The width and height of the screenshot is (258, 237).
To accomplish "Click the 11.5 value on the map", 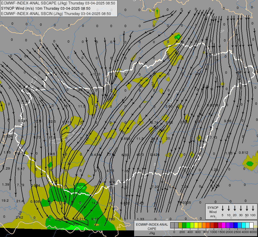I will pyautogui.click(x=82, y=106).
